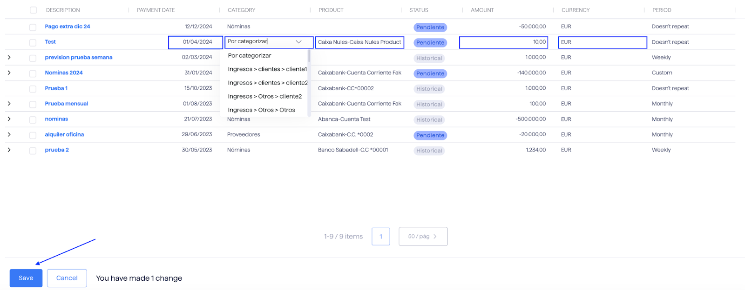This screenshot has height=291, width=745.
Task: Select the alquiler oficina row checkbox
Action: (33, 135)
